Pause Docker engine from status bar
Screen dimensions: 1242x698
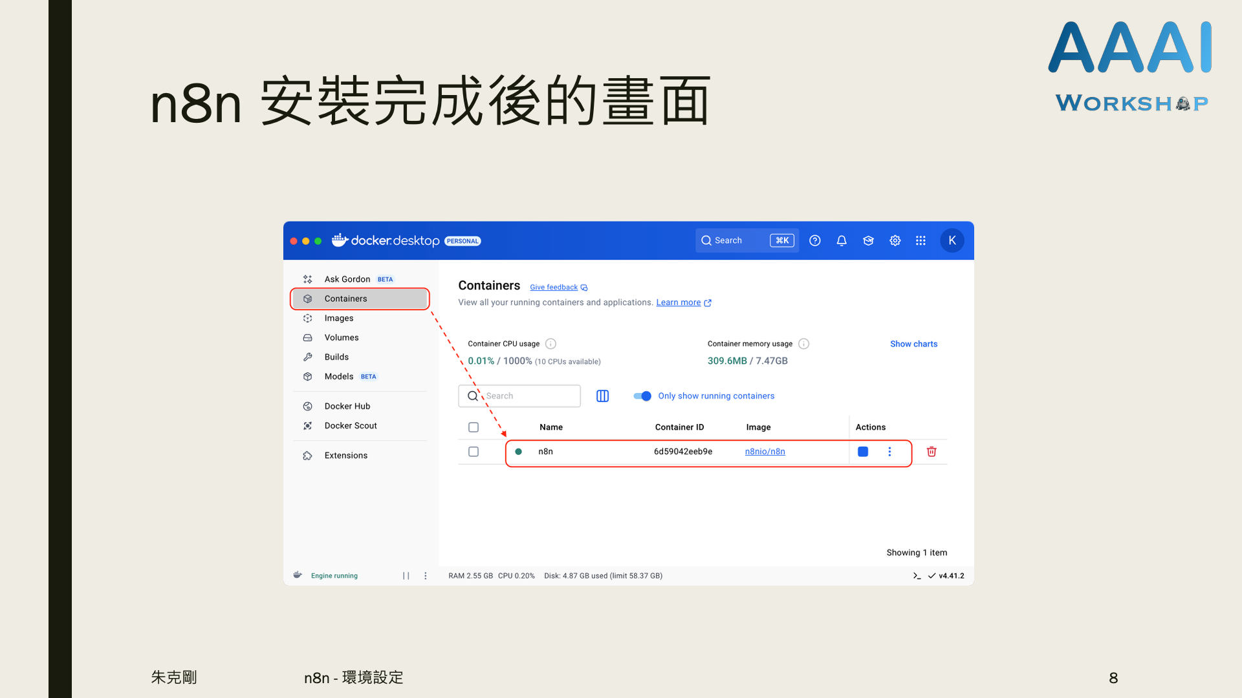[x=406, y=576]
